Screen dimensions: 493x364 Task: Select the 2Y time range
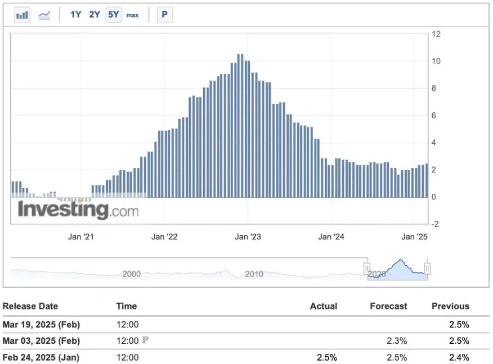pos(95,15)
